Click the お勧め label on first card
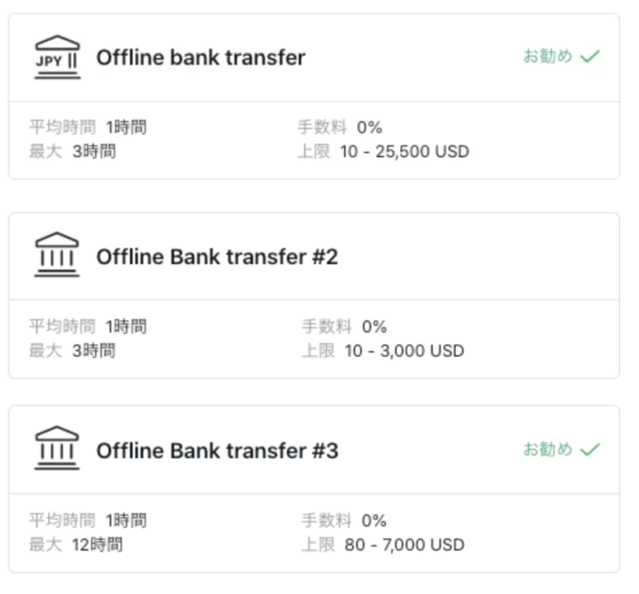The image size is (639, 594). pos(548,56)
